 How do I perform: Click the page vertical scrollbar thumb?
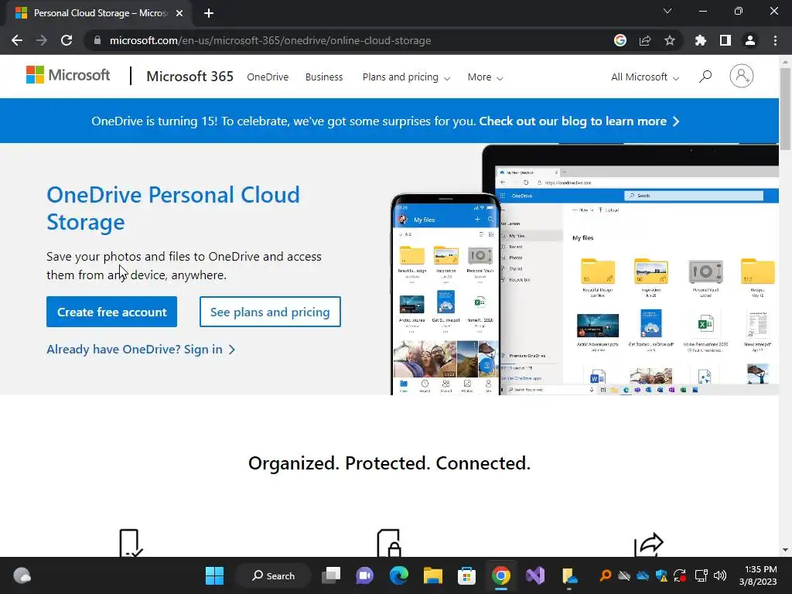pyautogui.click(x=785, y=110)
